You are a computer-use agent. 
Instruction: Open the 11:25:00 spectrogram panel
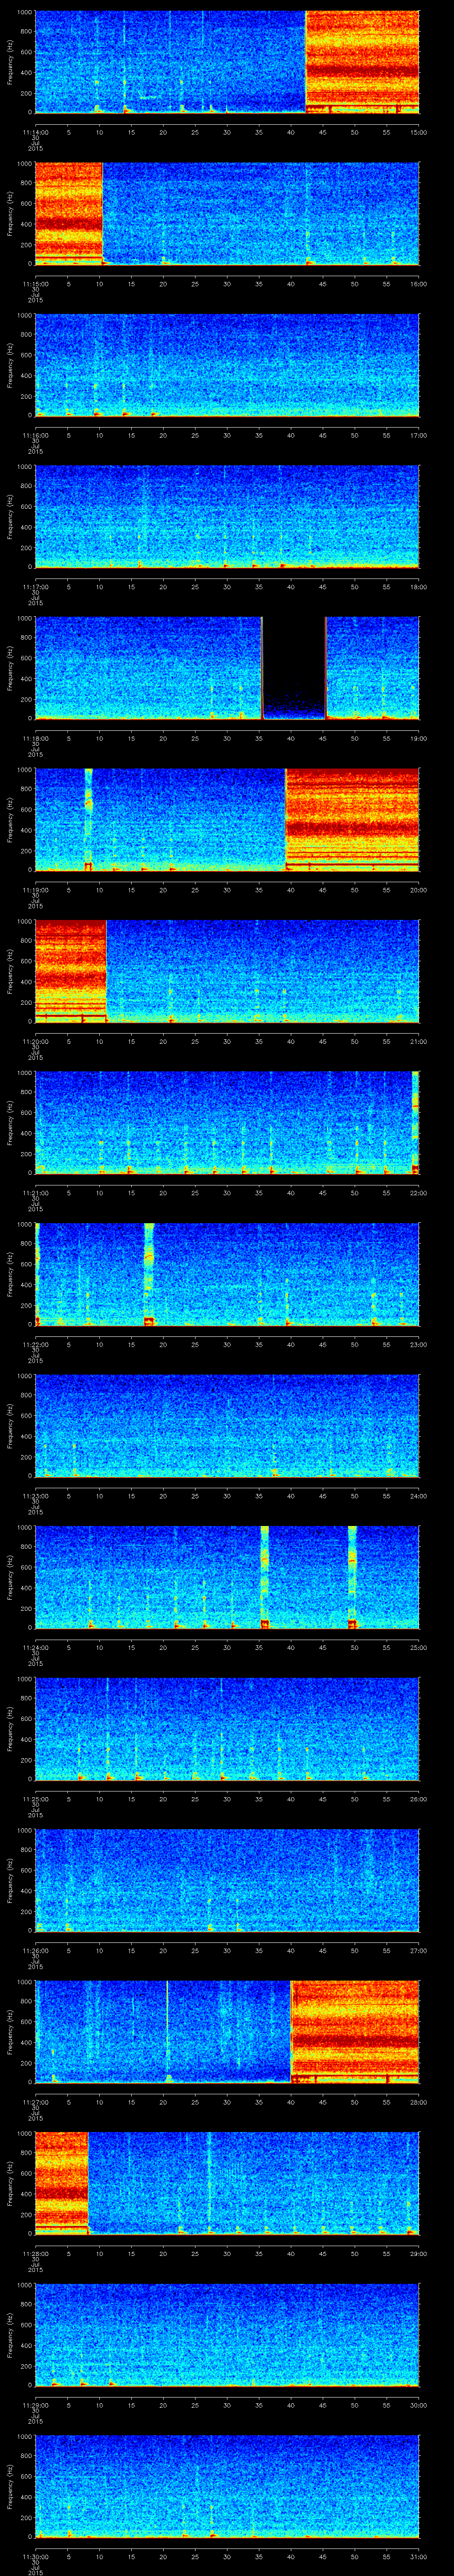coord(227,1729)
